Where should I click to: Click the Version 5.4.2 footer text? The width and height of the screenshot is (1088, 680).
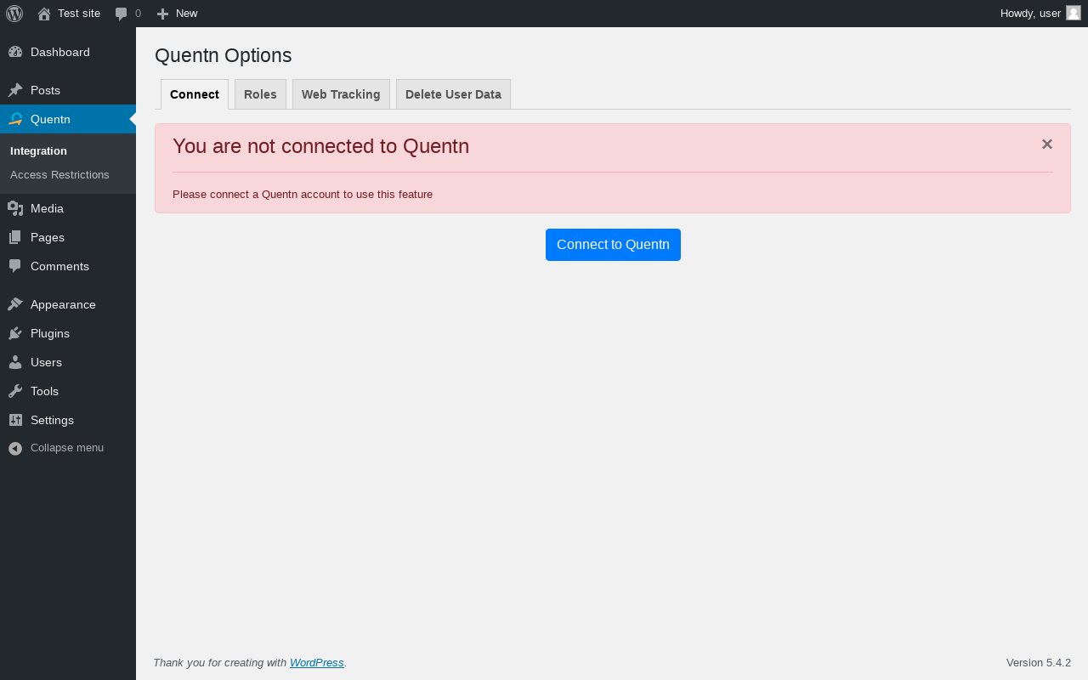tap(1039, 663)
